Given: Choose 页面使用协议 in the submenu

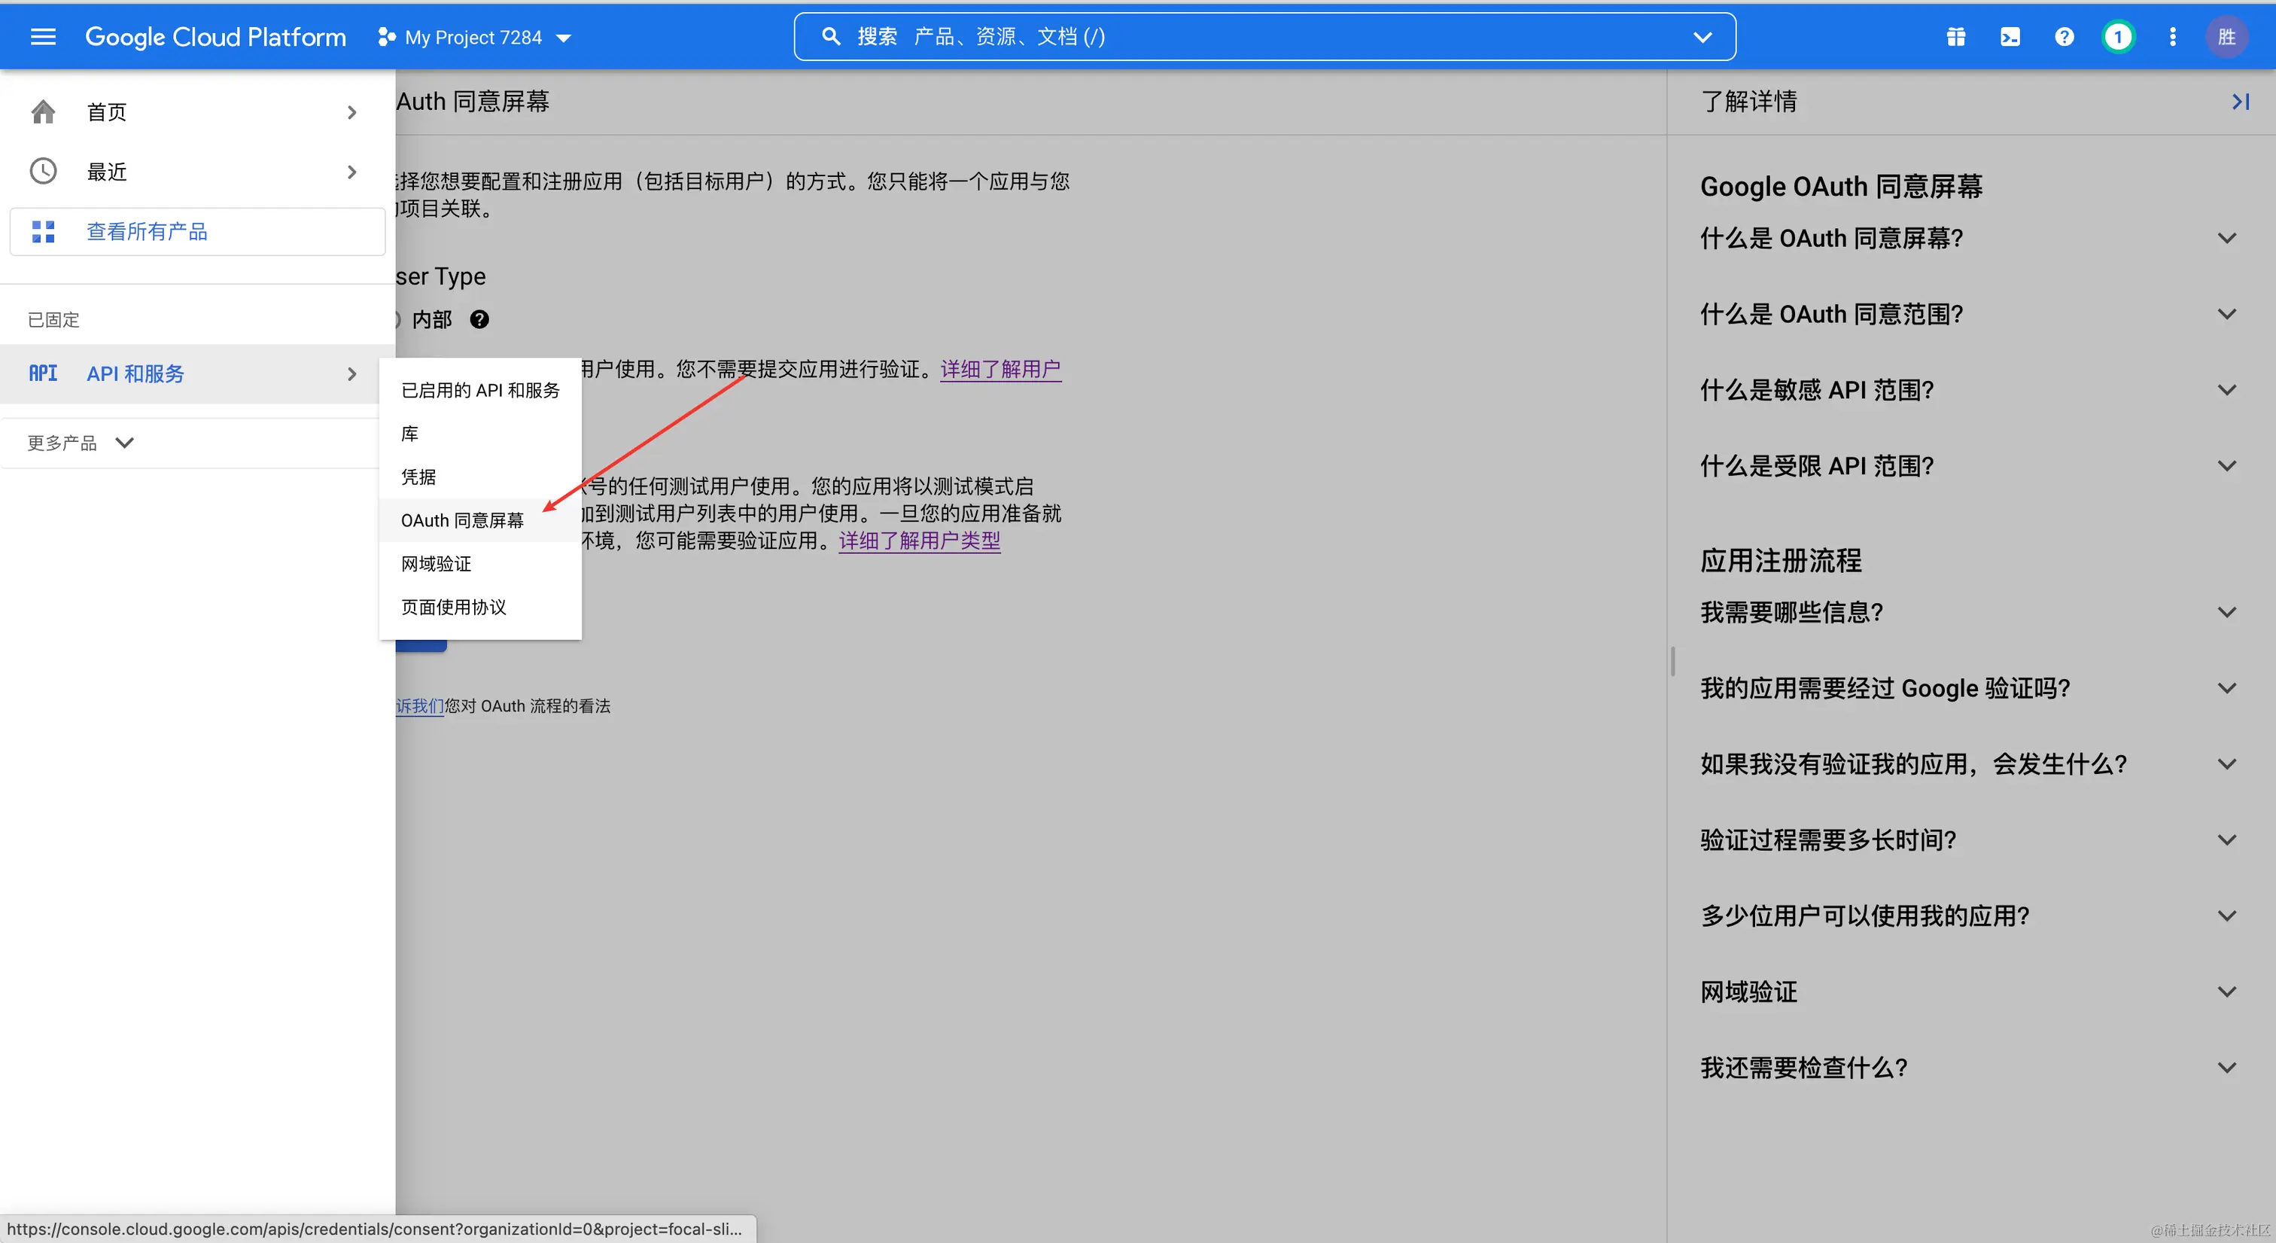Looking at the screenshot, I should point(479,607).
